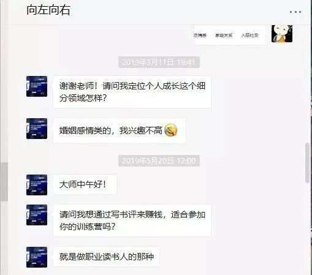Click the avatar beside '请问我想通过写书评' message
The height and width of the screenshot is (275, 312).
point(37,215)
